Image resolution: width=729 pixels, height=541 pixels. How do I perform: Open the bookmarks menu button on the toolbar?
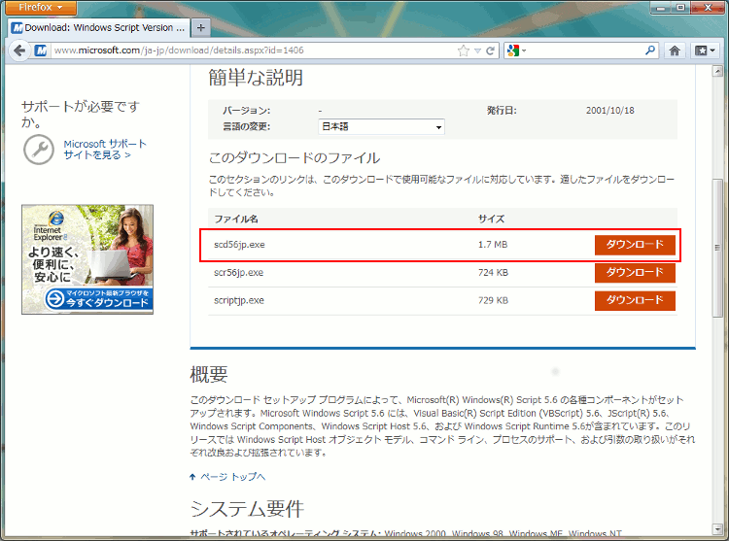704,51
